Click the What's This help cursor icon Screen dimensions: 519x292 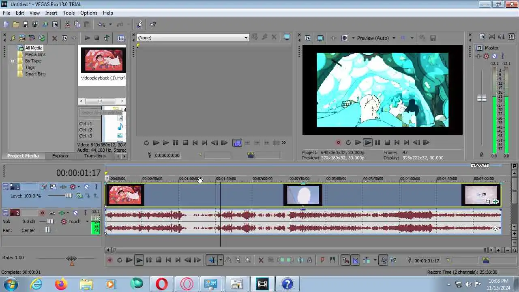[153, 24]
